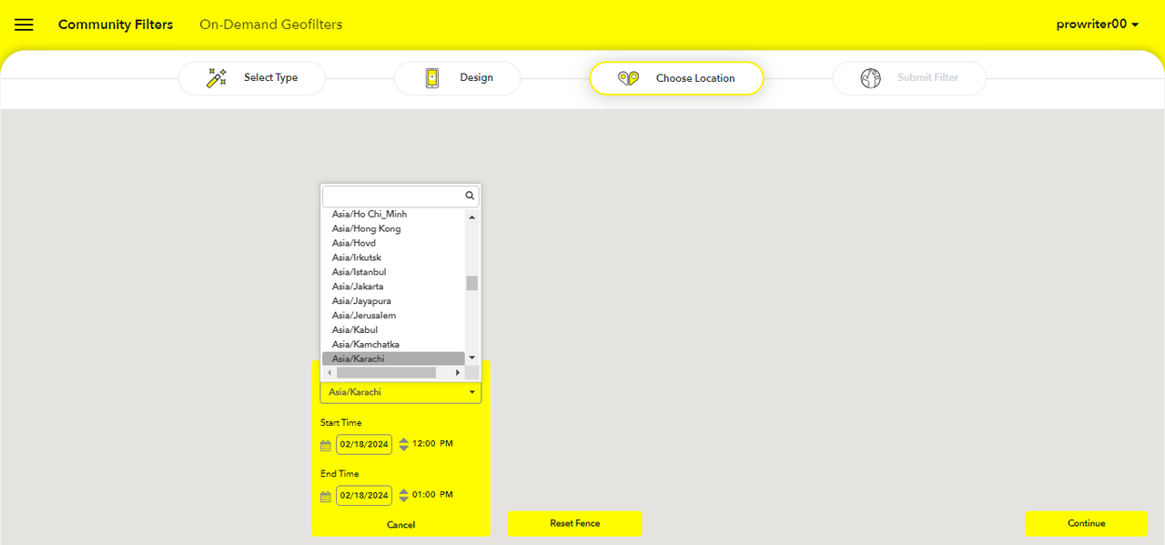This screenshot has height=545, width=1165.
Task: Click the Start Time date field
Action: click(x=364, y=445)
